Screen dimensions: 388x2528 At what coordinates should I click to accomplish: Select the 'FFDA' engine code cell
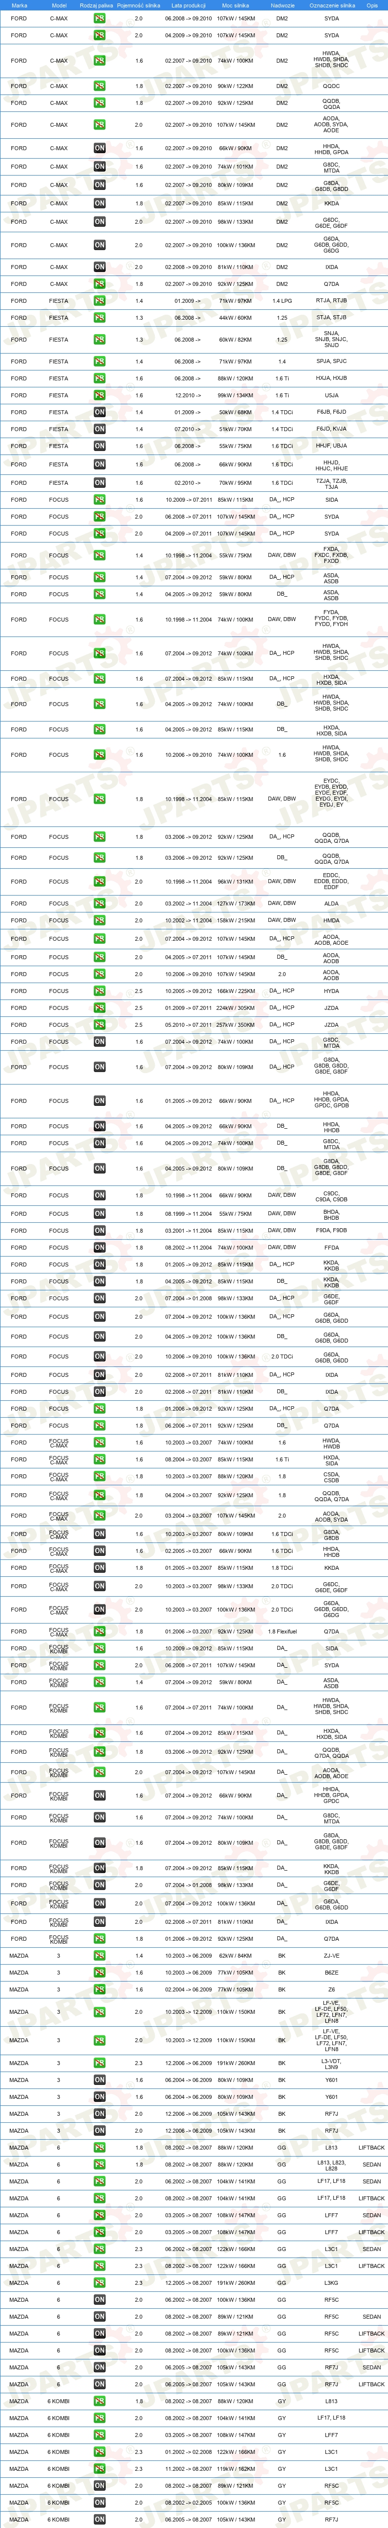[331, 1247]
